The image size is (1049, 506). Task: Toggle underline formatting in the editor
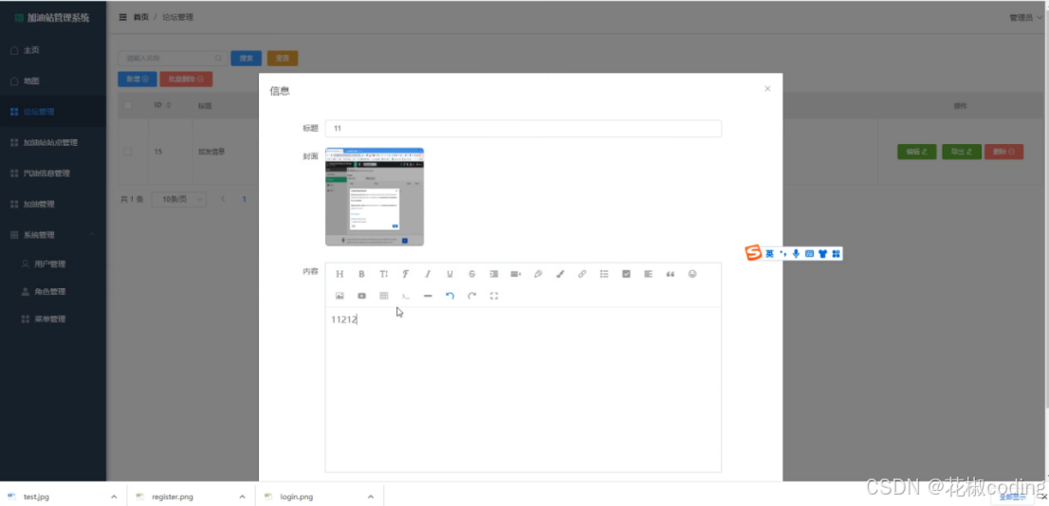point(450,274)
